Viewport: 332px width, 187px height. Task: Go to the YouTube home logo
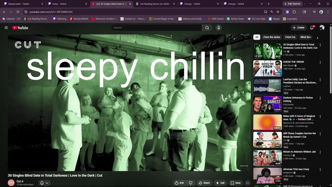click(x=20, y=28)
